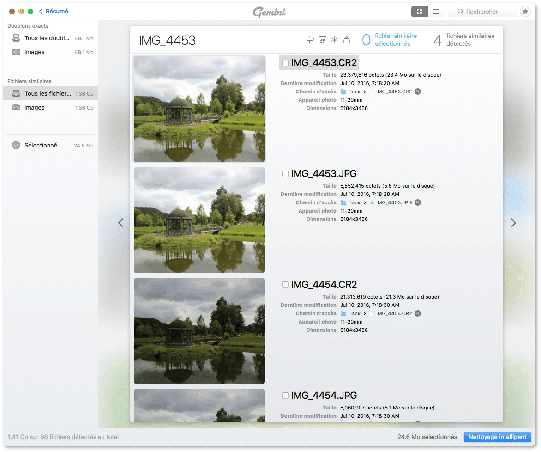Click the search magnifier icon in Rechercher

(460, 12)
